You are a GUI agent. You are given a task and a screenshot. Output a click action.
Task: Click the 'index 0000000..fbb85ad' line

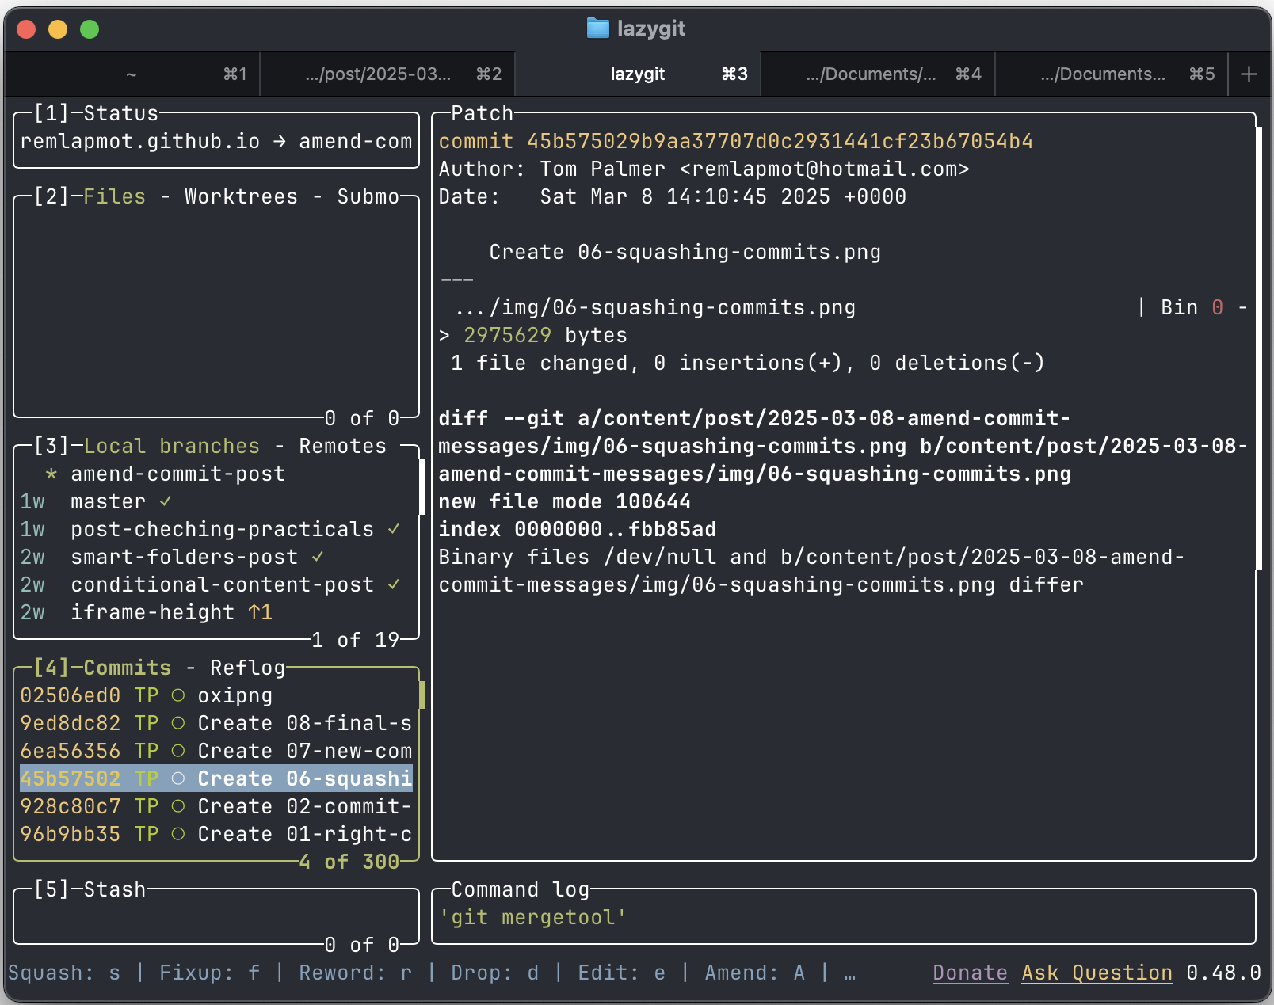pos(578,529)
